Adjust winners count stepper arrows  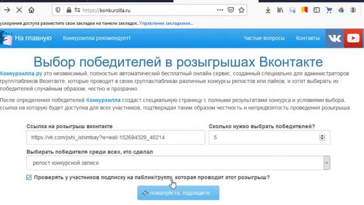[322, 137]
